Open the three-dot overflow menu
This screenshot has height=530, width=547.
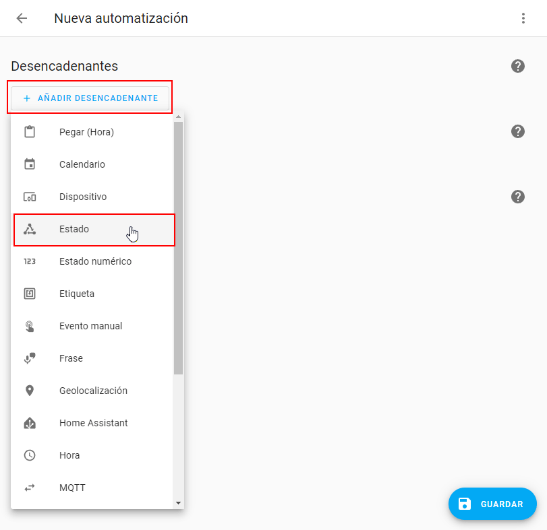pos(523,18)
